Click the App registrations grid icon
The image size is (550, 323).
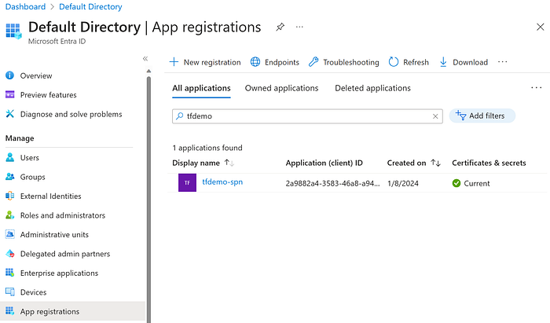click(x=9, y=310)
